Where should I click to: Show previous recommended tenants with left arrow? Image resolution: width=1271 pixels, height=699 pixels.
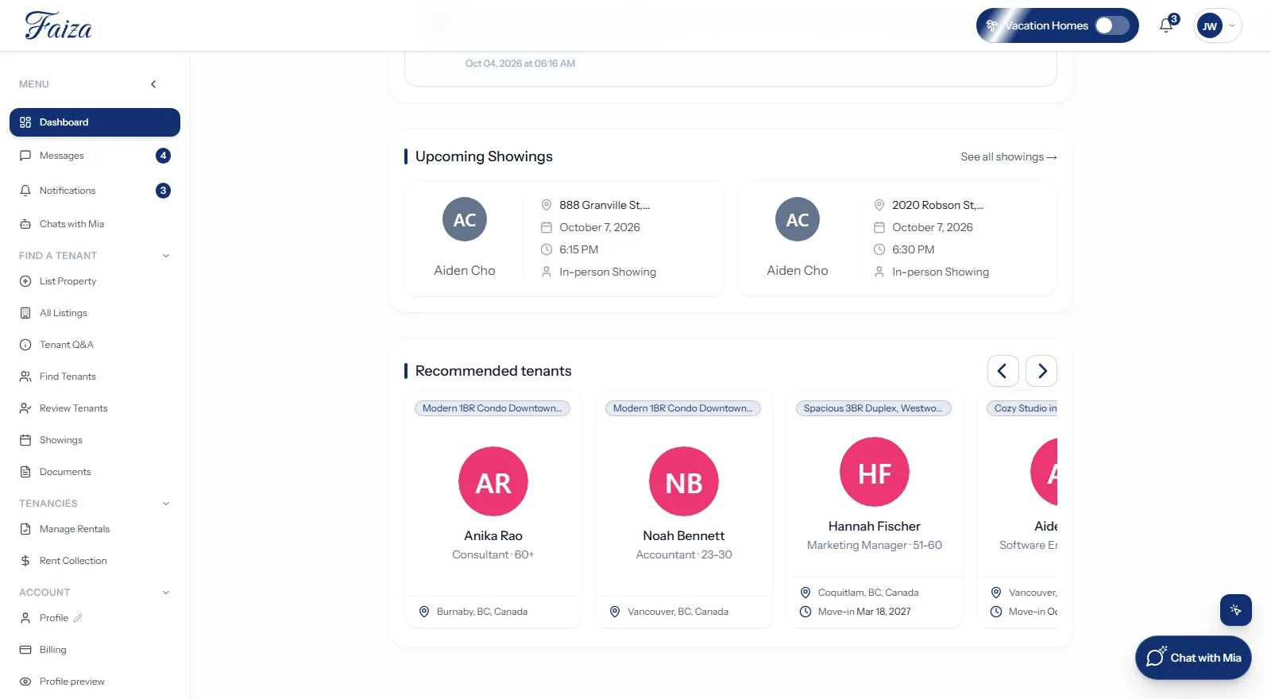click(x=1003, y=371)
